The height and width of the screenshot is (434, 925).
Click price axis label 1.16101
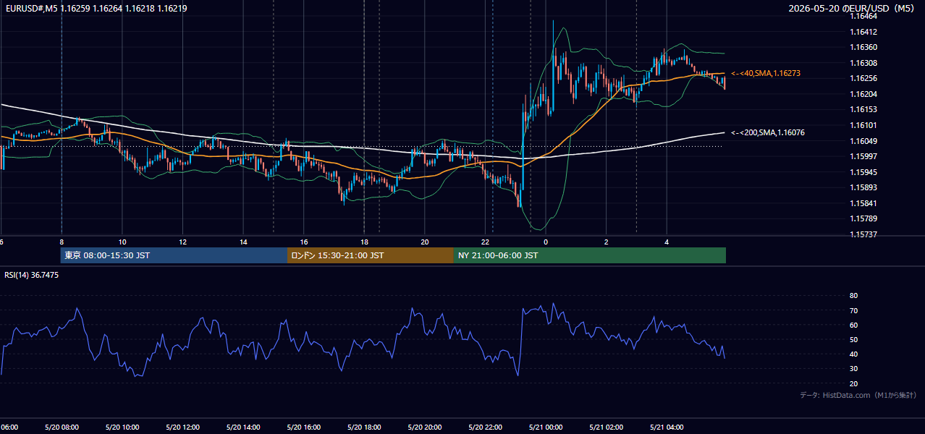pyautogui.click(x=863, y=125)
